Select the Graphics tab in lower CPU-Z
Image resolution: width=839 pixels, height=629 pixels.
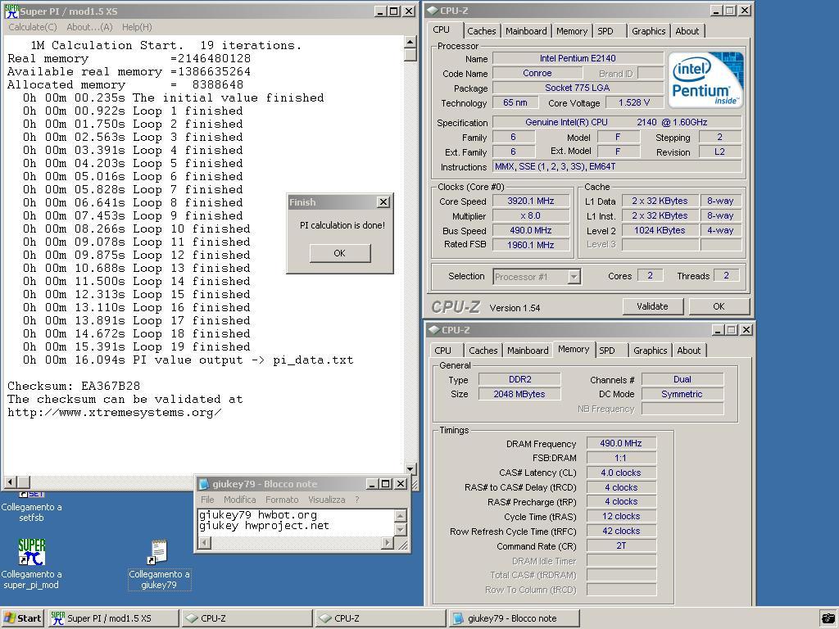[650, 351]
